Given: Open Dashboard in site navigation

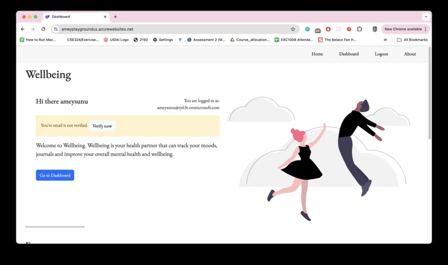Looking at the screenshot, I should tap(349, 54).
